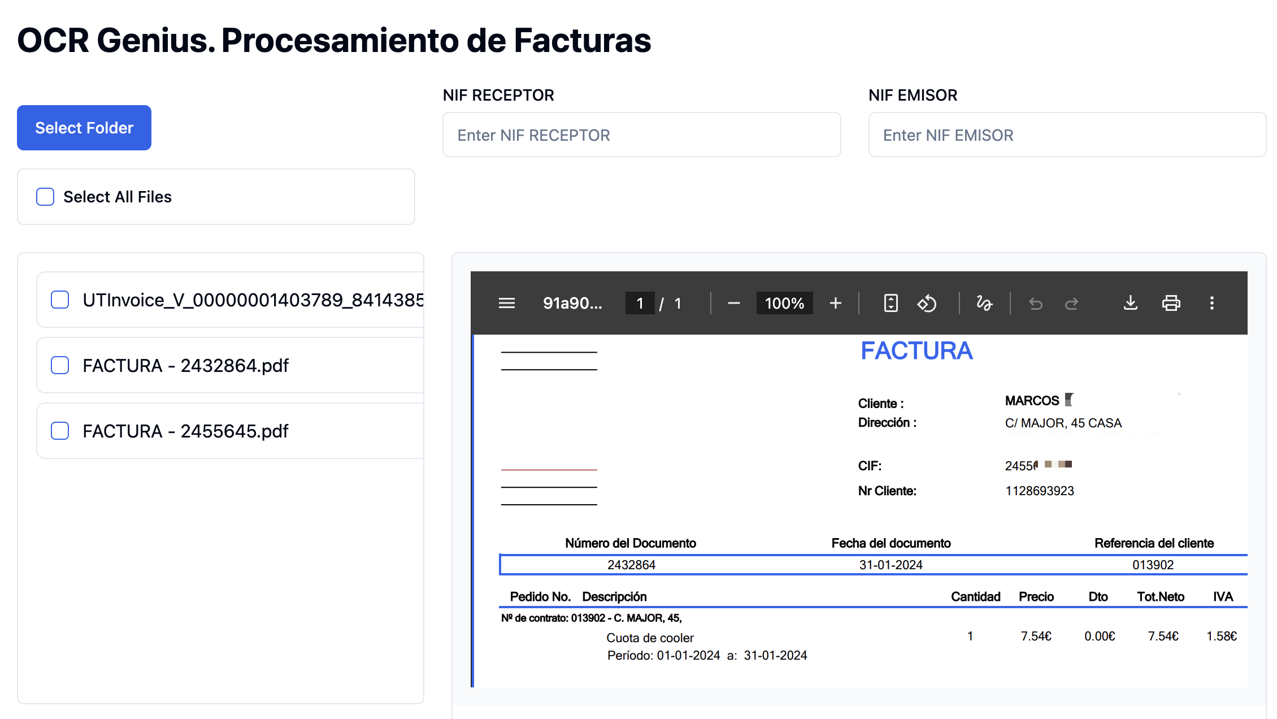Open the PDF viewer sidebar menu

[506, 304]
